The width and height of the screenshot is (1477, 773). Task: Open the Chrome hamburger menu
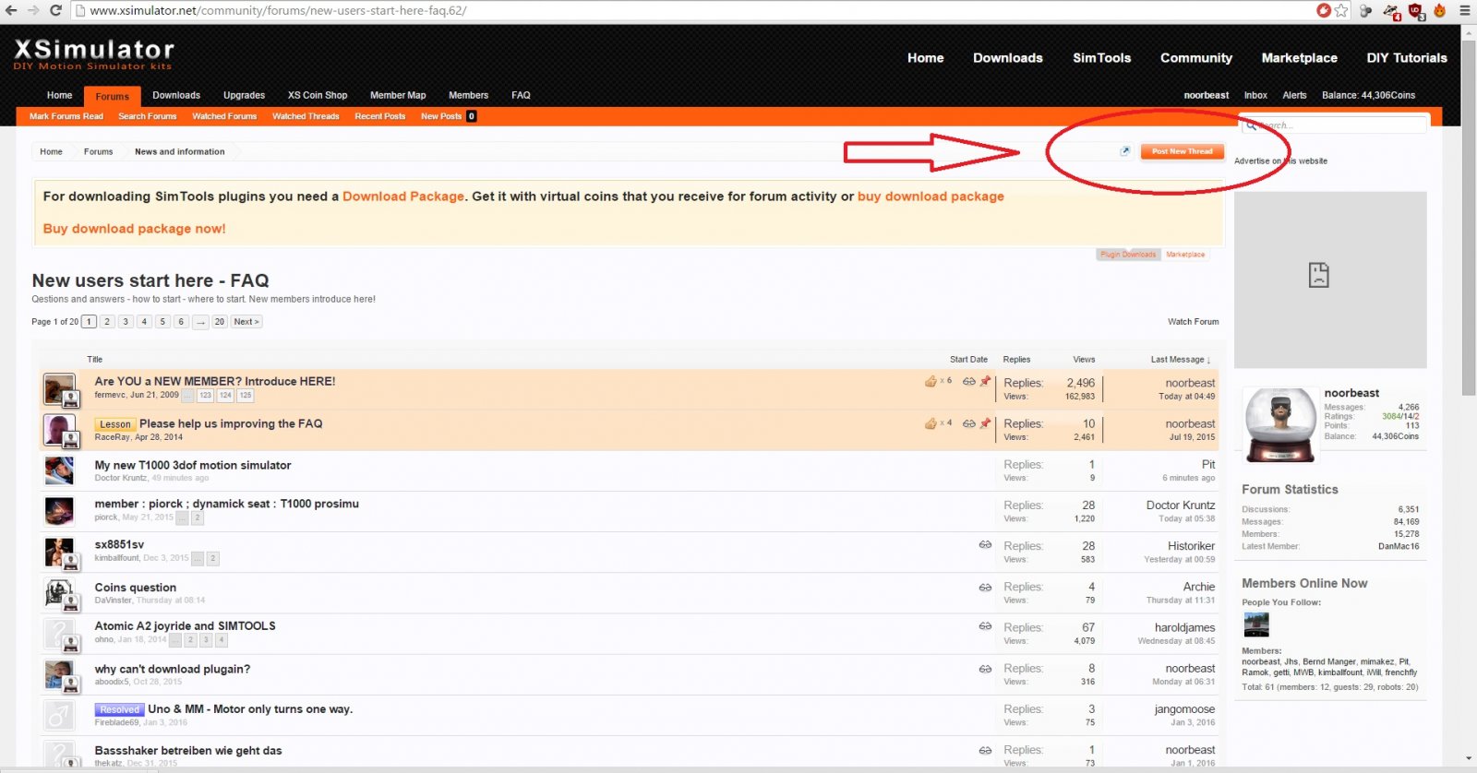1464,10
